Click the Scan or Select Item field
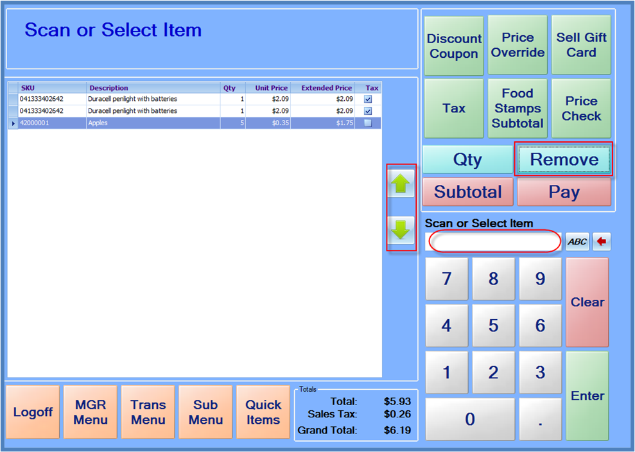 point(494,241)
